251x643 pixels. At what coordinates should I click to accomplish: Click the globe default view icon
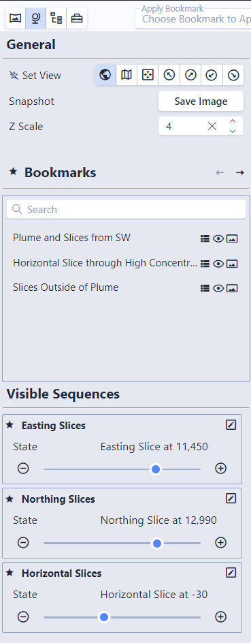point(105,75)
